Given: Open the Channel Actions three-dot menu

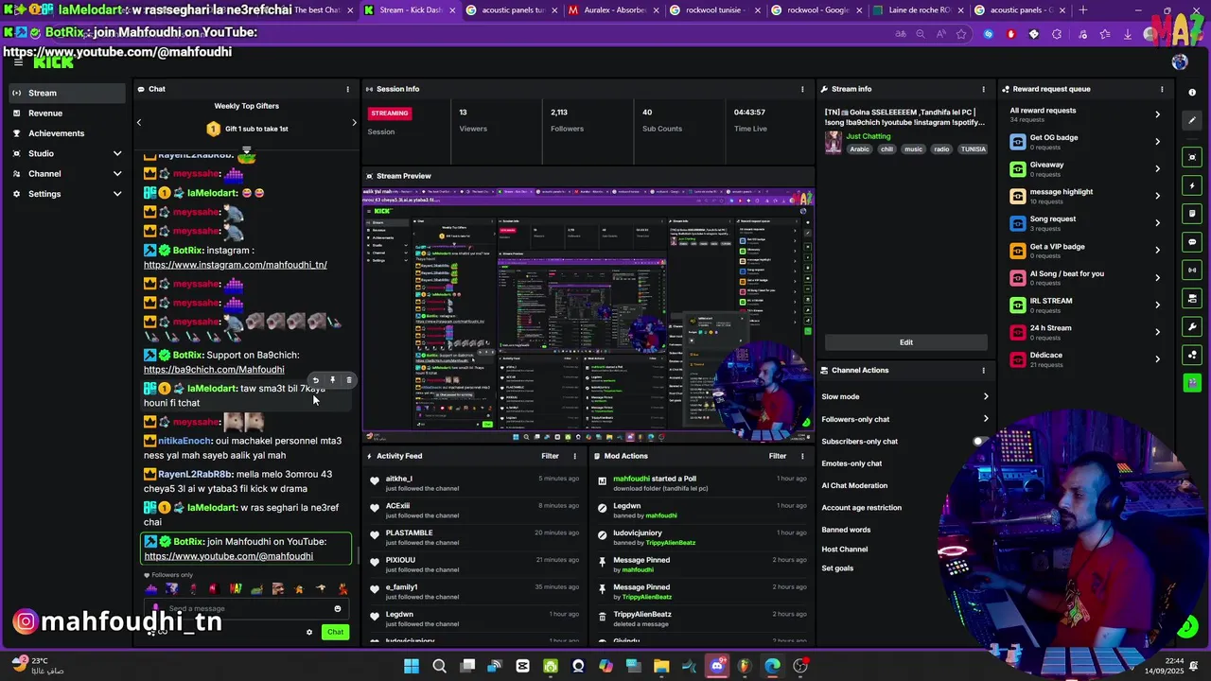Looking at the screenshot, I should pyautogui.click(x=983, y=371).
